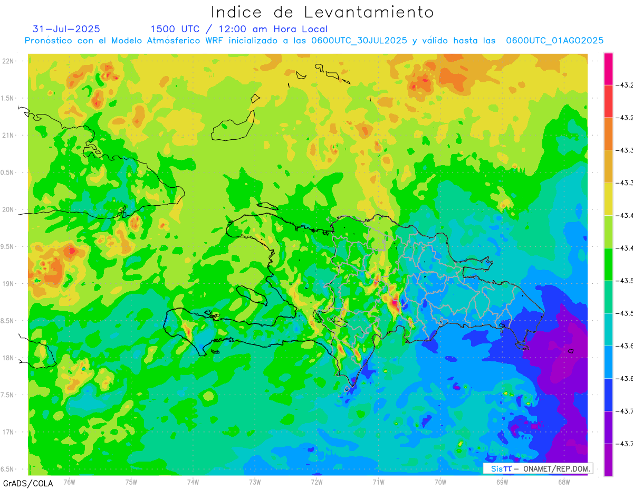Click the "21N" latitude label

(x=8, y=135)
